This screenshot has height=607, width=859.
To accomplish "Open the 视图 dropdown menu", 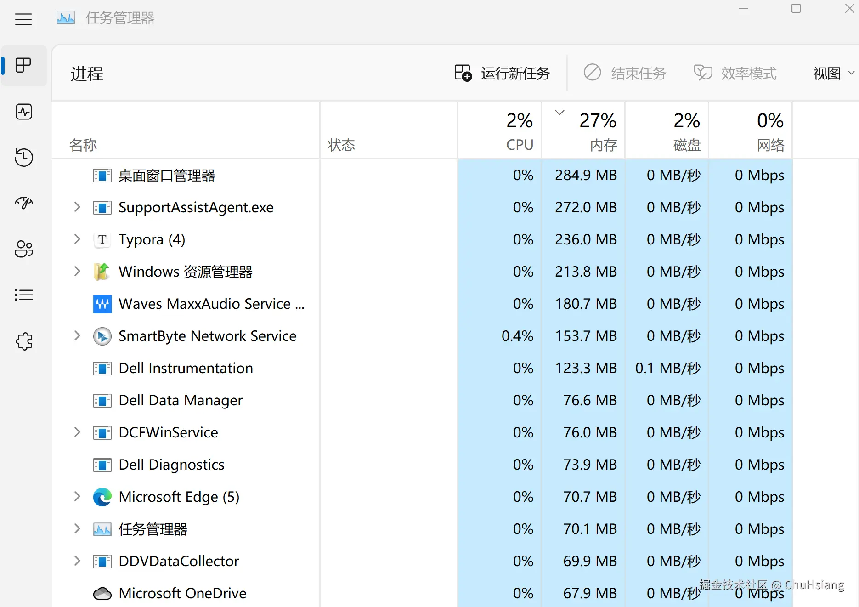I will pyautogui.click(x=833, y=73).
